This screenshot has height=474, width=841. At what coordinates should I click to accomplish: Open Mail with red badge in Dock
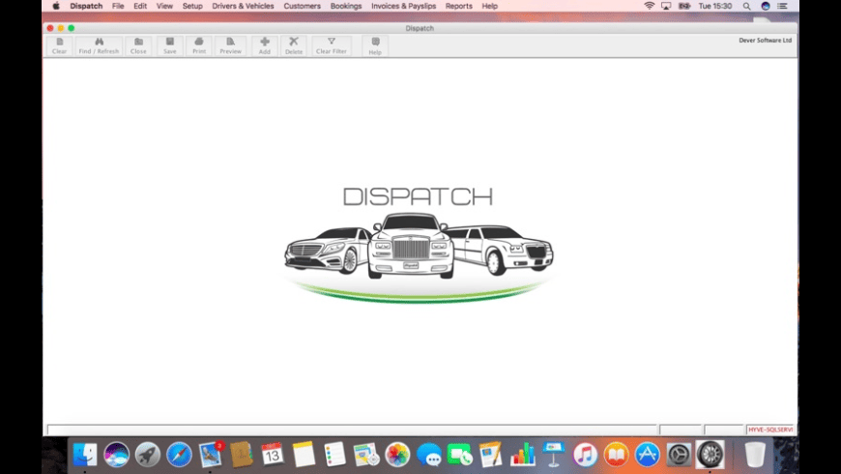pyautogui.click(x=211, y=455)
